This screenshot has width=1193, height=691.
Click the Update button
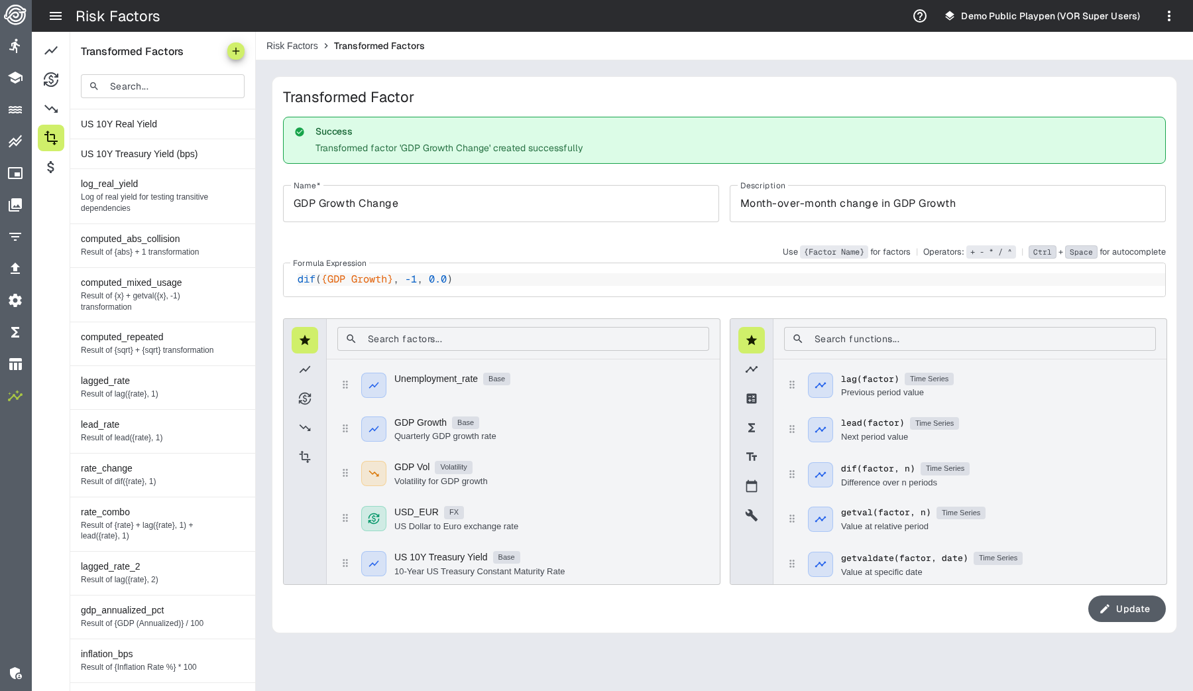[1126, 609]
